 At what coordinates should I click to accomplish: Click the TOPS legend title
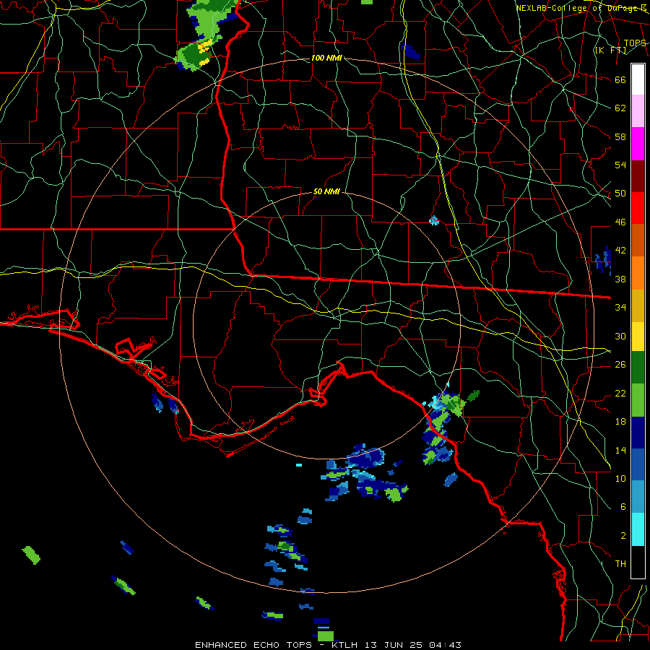coord(635,43)
